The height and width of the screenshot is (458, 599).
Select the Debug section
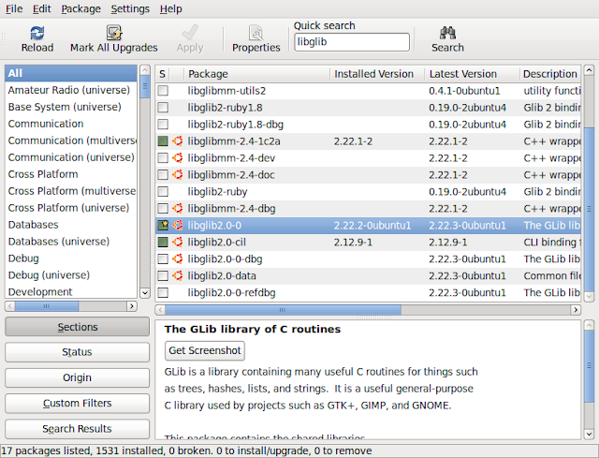71,259
